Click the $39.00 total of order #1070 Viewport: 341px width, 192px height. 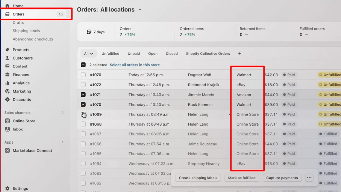271,105
